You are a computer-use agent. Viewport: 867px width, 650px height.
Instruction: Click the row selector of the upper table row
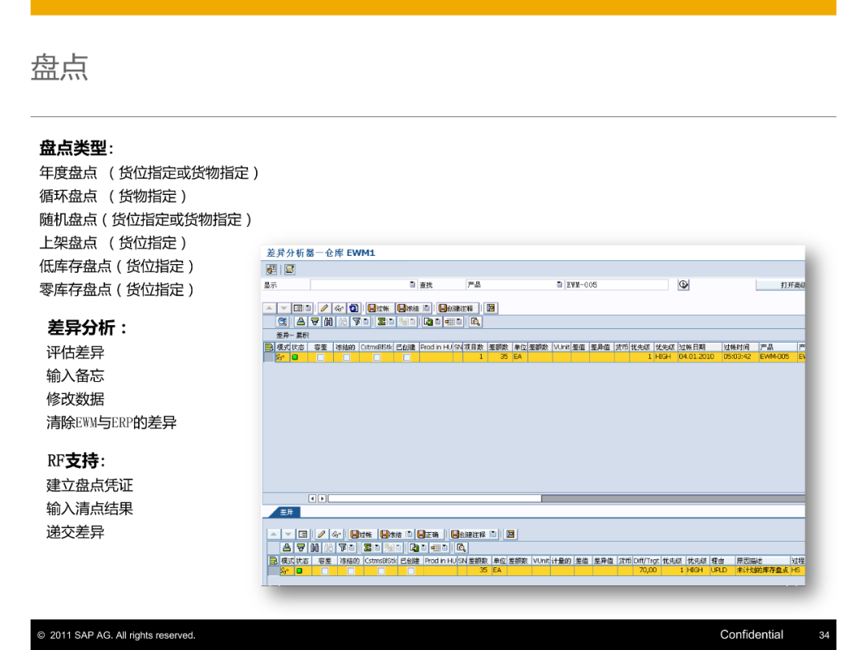[269, 358]
